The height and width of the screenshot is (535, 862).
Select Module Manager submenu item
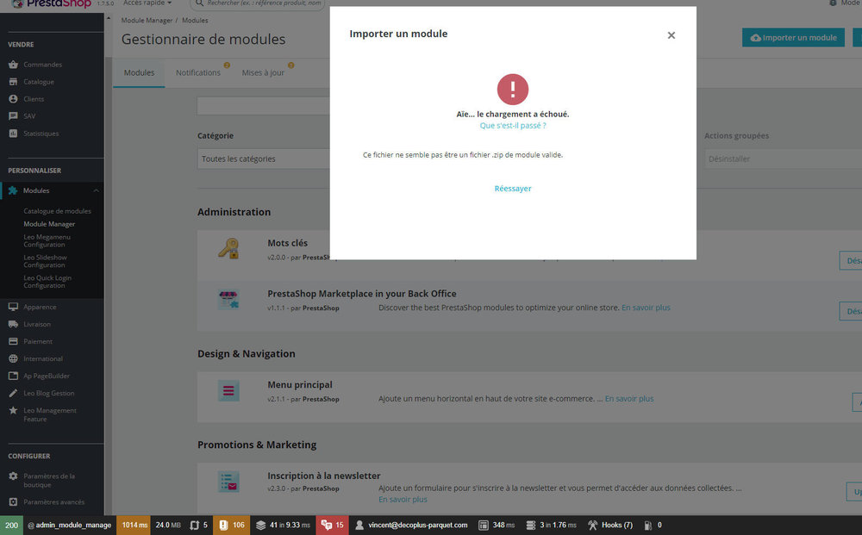pyautogui.click(x=49, y=224)
